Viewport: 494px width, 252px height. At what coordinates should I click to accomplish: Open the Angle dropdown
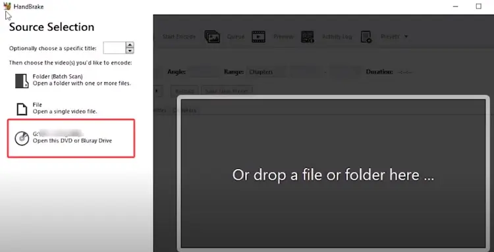[204, 72]
